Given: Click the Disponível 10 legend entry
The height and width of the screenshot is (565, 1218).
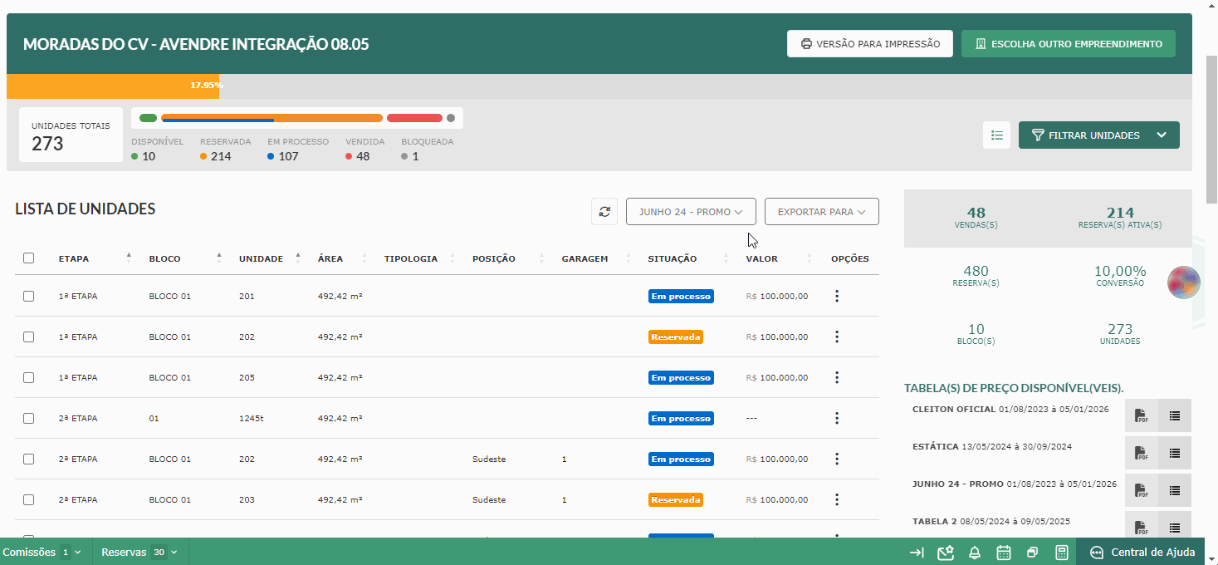Looking at the screenshot, I should point(157,150).
